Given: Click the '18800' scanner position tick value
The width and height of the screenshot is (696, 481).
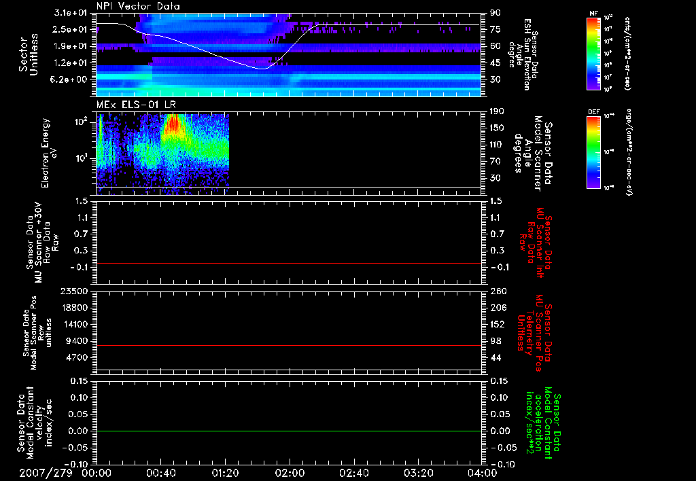Looking at the screenshot, I should pos(73,308).
